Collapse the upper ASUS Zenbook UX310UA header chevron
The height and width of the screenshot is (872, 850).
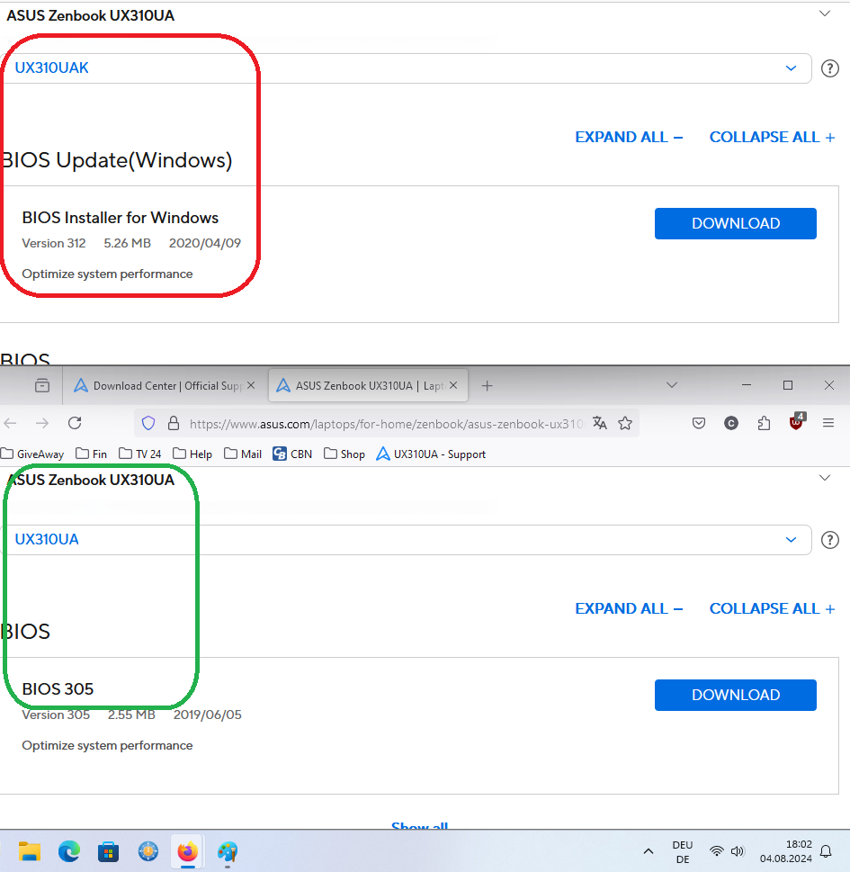tap(825, 13)
